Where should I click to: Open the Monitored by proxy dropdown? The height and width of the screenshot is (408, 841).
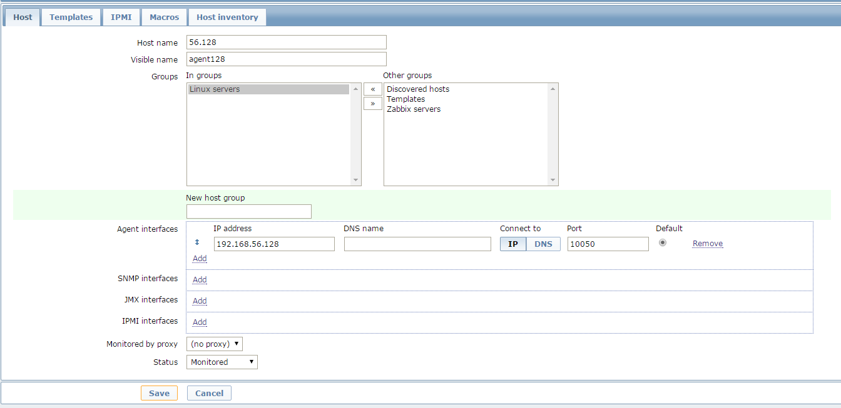tap(214, 344)
